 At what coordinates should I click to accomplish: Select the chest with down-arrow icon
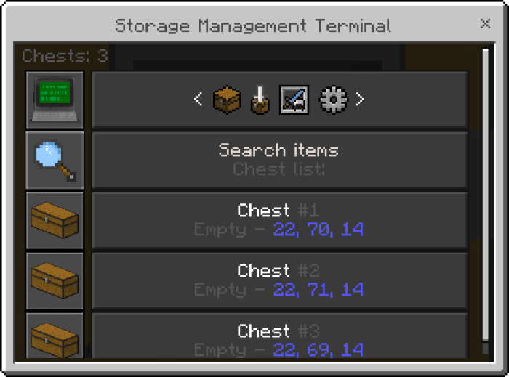click(x=260, y=100)
